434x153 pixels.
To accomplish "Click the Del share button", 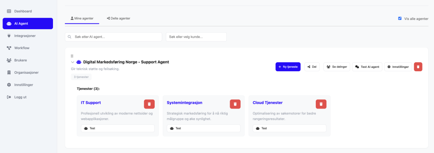I will [312, 67].
